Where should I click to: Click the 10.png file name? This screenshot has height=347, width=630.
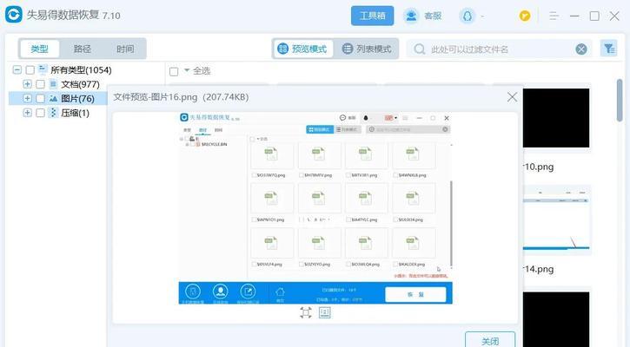[539, 167]
